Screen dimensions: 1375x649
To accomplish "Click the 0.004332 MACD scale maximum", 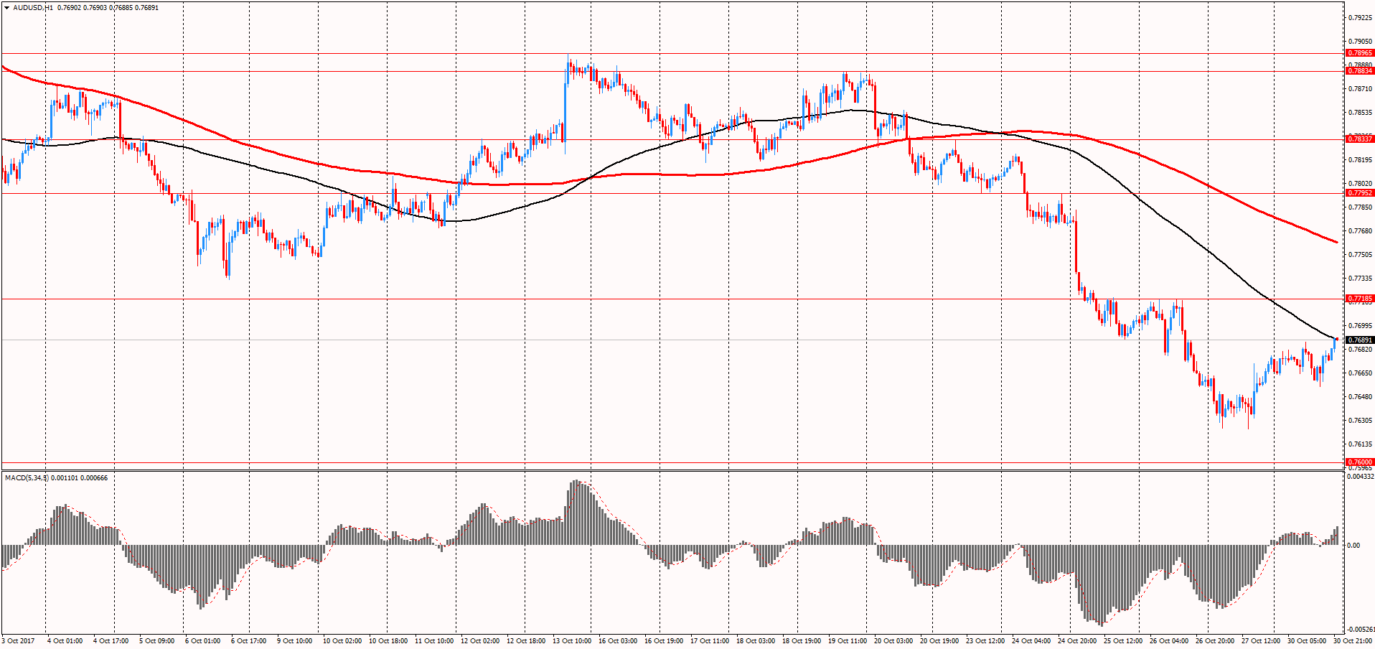I will (x=1360, y=477).
